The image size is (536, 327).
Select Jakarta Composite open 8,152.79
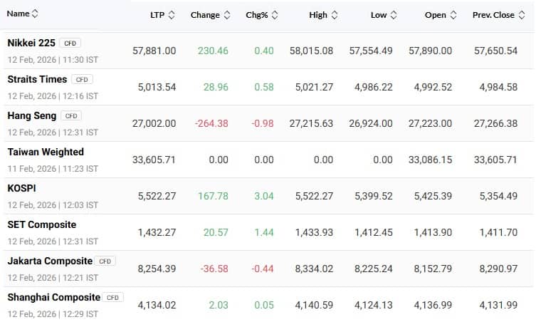pyautogui.click(x=433, y=269)
